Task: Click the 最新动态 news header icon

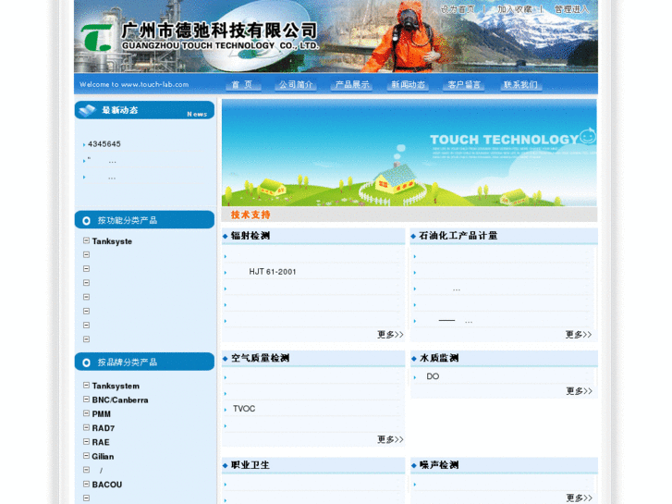Action: coord(87,111)
